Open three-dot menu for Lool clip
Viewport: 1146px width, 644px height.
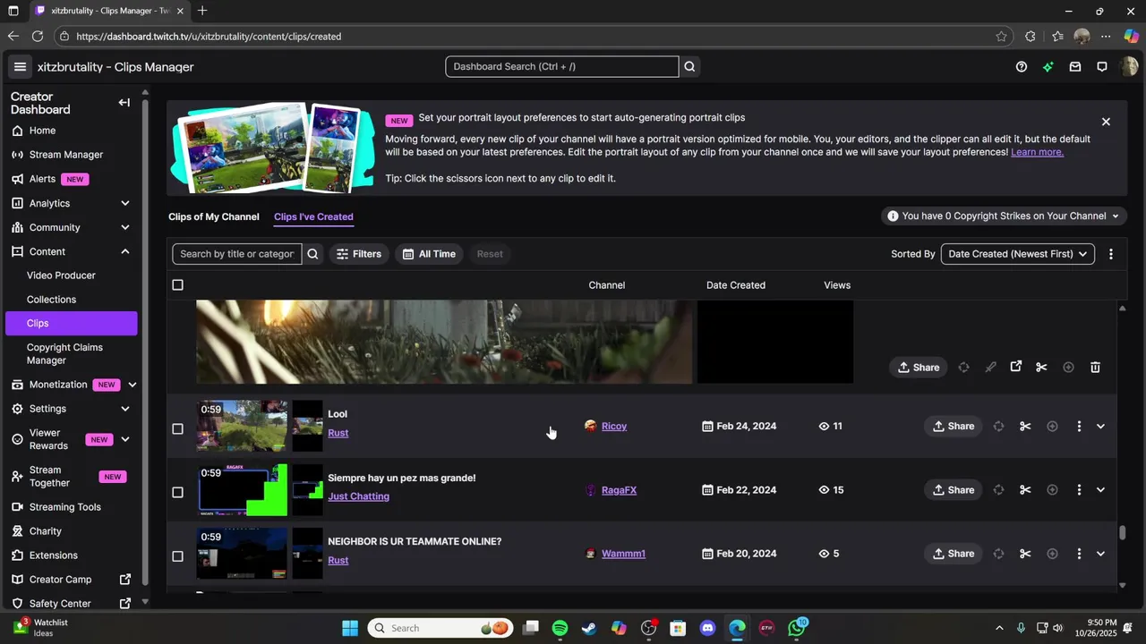pyautogui.click(x=1079, y=427)
